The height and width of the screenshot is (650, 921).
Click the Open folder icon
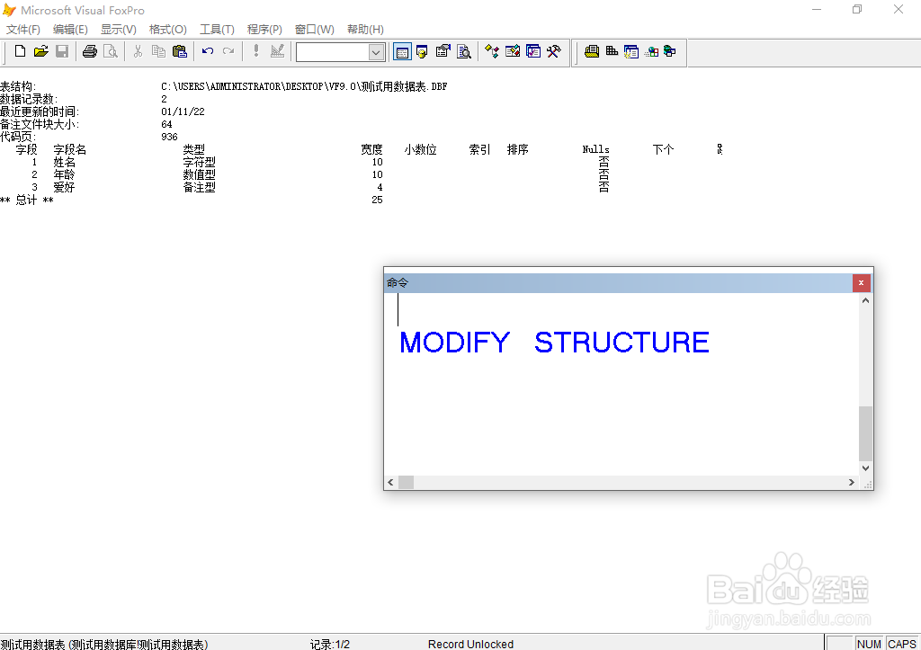[41, 51]
